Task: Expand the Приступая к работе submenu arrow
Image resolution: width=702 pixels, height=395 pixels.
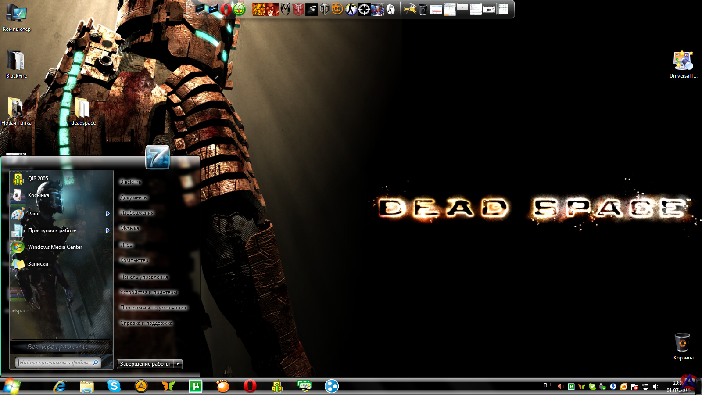Action: click(107, 230)
